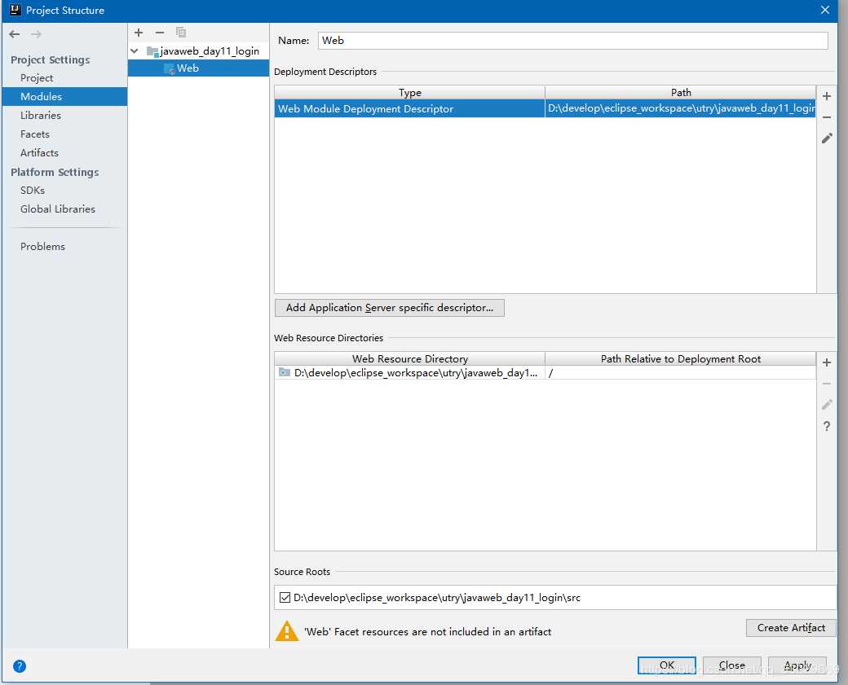
Task: Click Path Relative to Deployment Root header
Action: click(x=680, y=358)
